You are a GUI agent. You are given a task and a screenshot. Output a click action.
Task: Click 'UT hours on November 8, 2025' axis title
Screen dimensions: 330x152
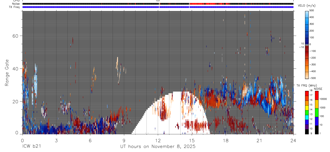coord(158,147)
